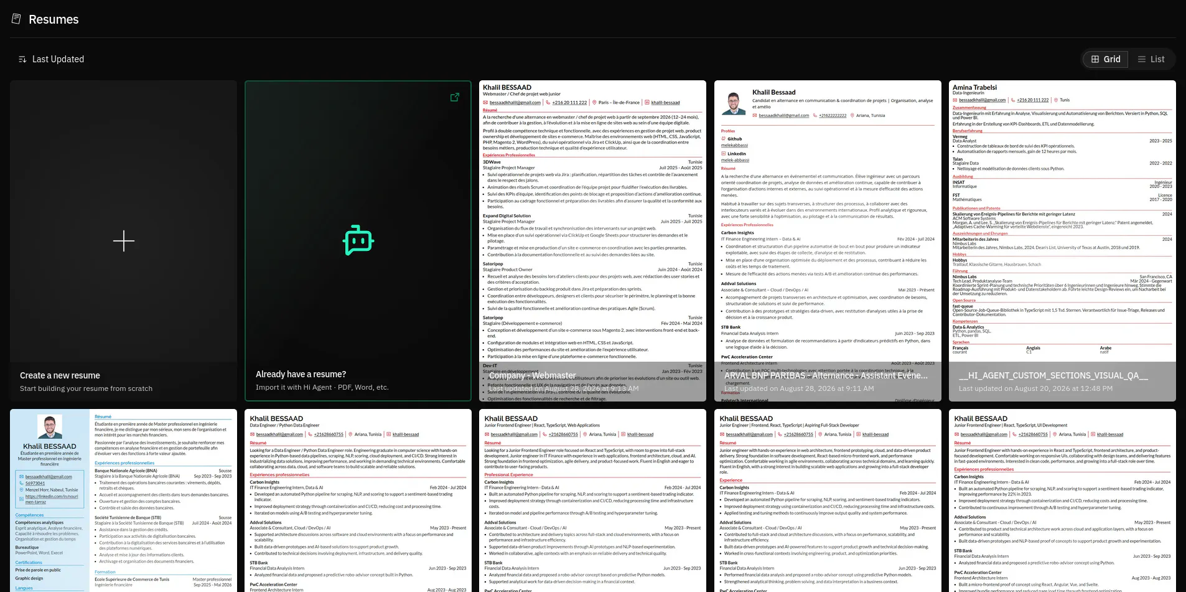The height and width of the screenshot is (592, 1186).
Task: Open the Aspiring Full-Stack Developer resume
Action: click(x=828, y=500)
